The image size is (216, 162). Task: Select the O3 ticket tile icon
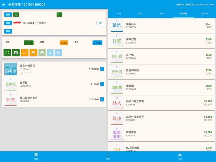(x=117, y=147)
